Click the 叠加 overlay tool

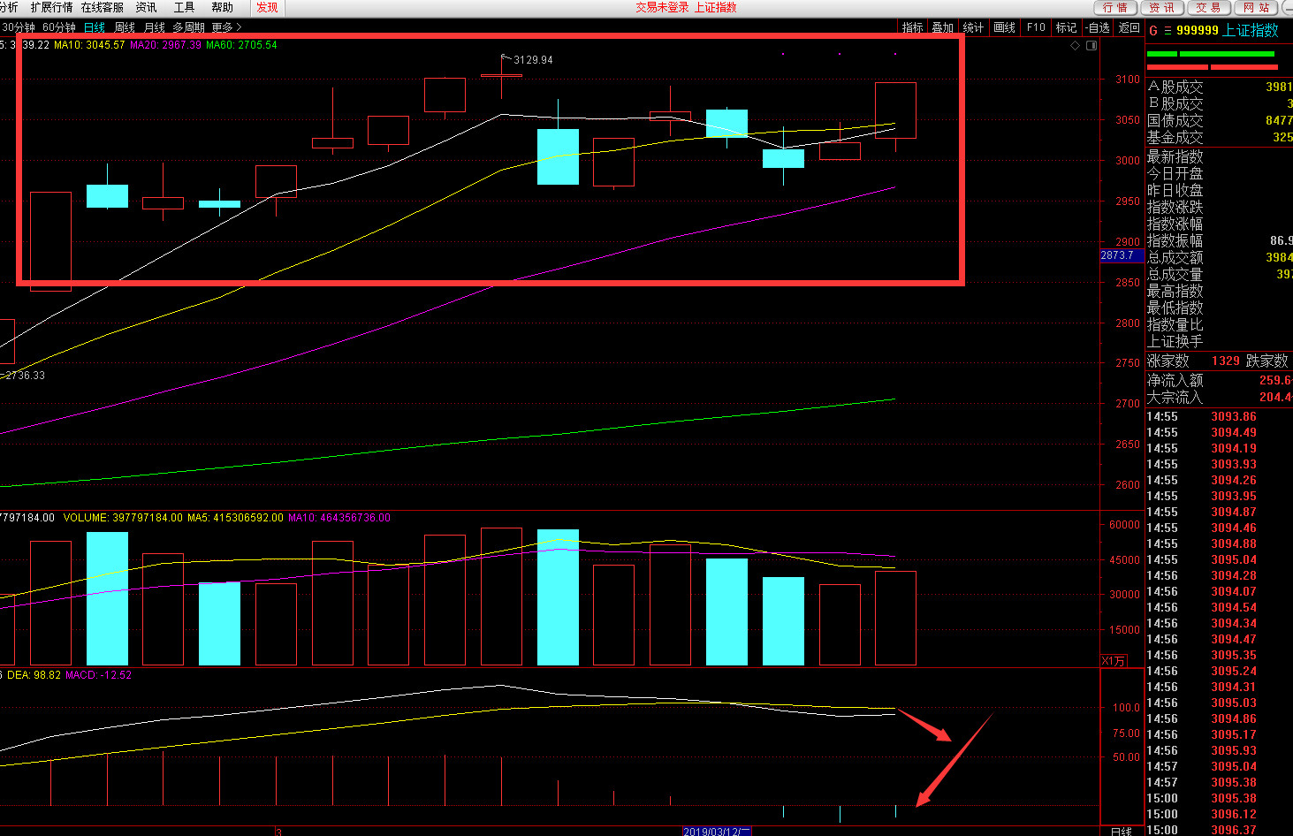point(942,27)
